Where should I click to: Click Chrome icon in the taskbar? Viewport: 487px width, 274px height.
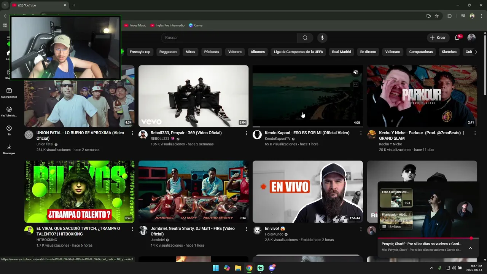pos(249,268)
